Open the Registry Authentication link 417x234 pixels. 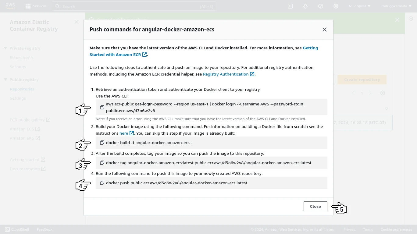tap(229, 74)
